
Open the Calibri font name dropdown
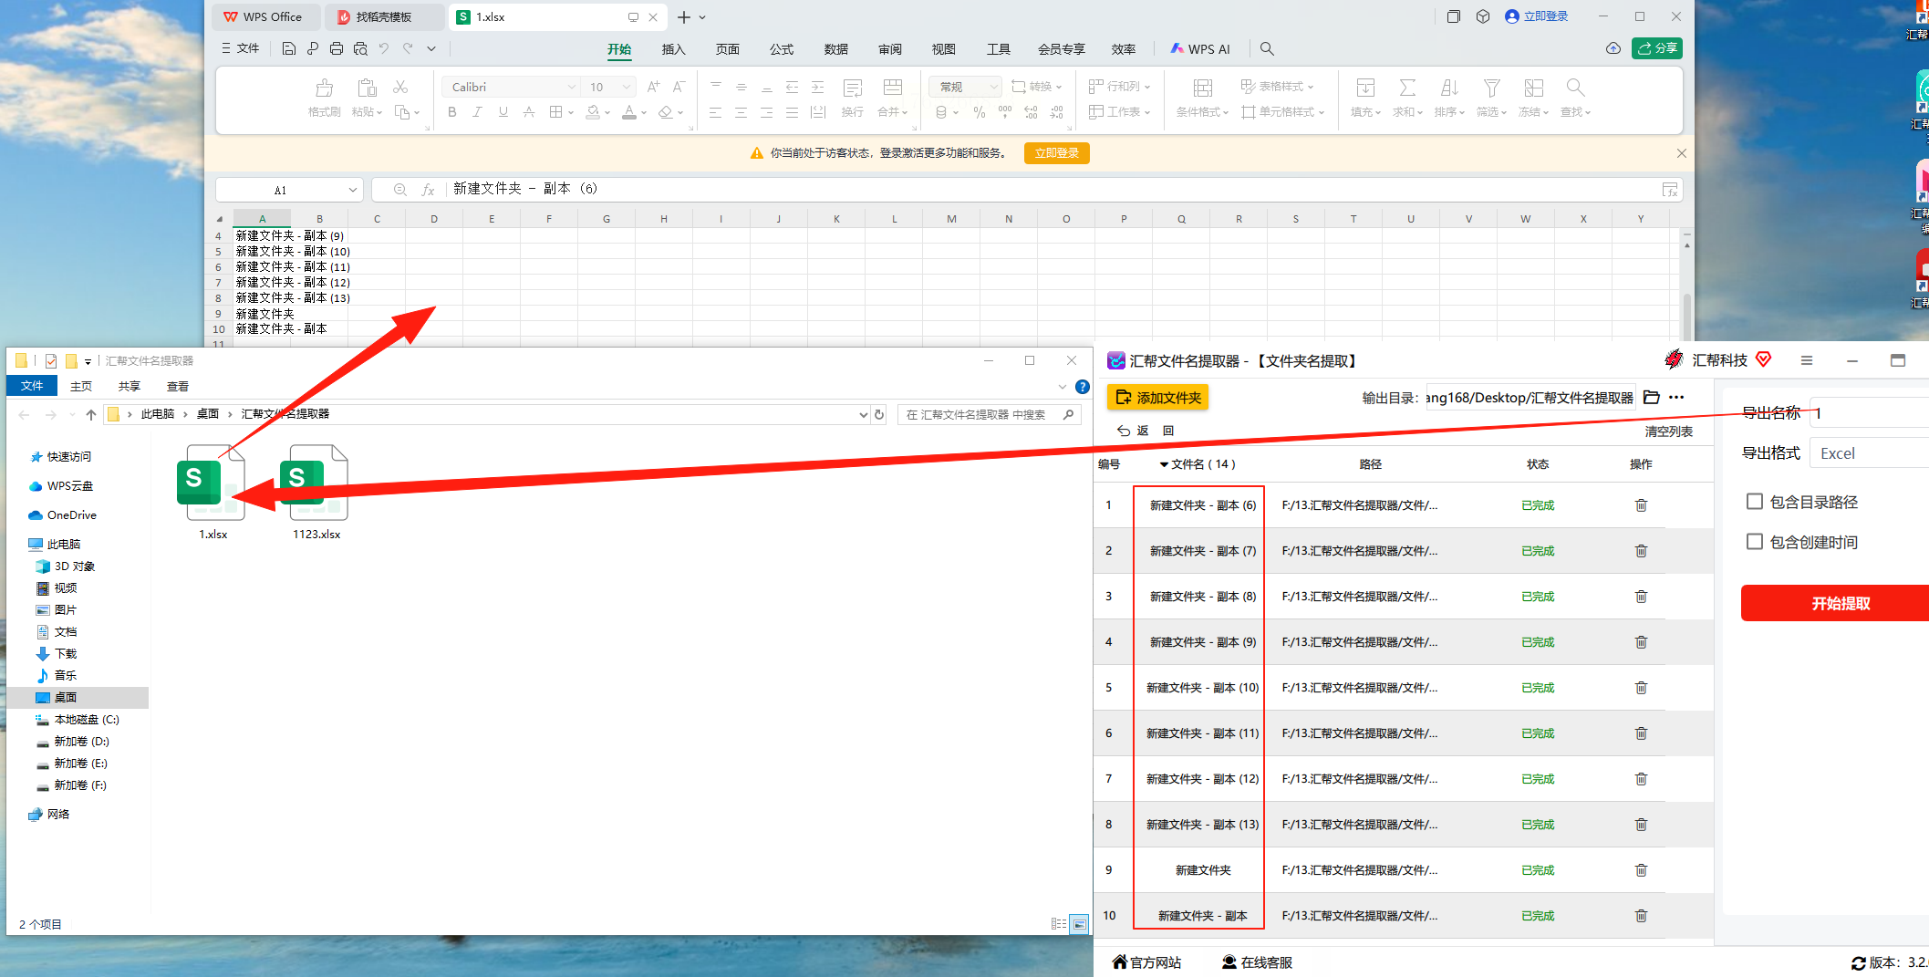tap(572, 88)
